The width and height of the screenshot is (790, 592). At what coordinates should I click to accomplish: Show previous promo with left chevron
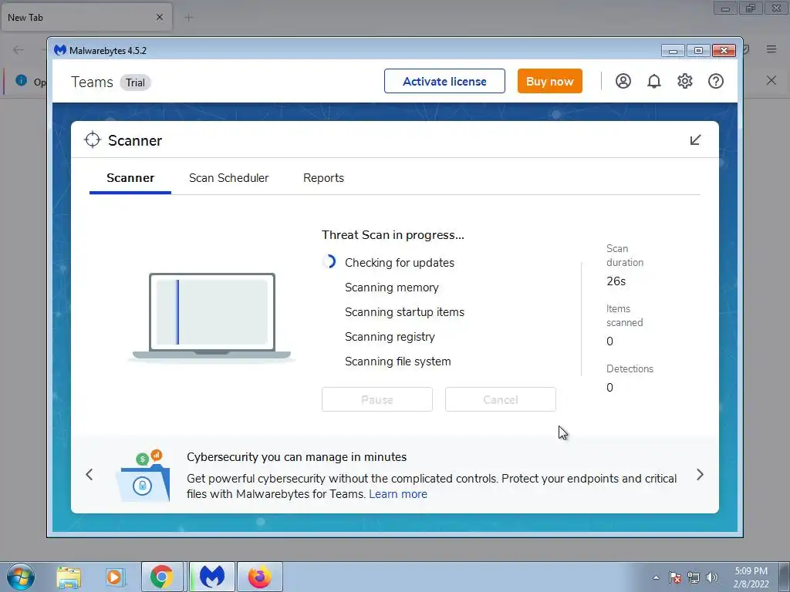89,474
